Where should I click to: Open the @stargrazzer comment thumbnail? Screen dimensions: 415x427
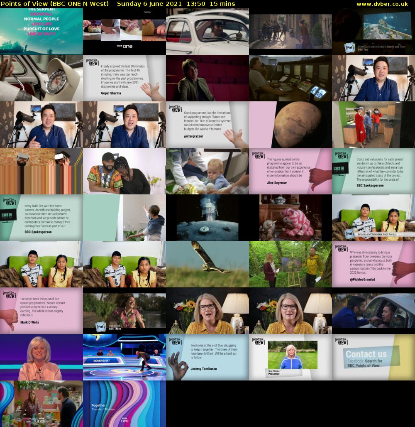[x=207, y=125]
